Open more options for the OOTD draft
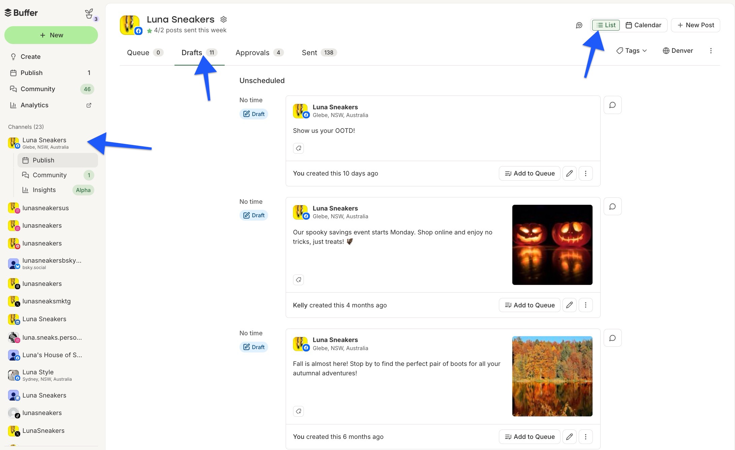The height and width of the screenshot is (450, 735). click(x=585, y=174)
